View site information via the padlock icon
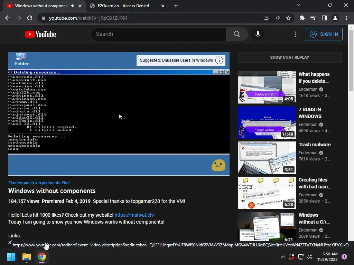 click(x=44, y=18)
